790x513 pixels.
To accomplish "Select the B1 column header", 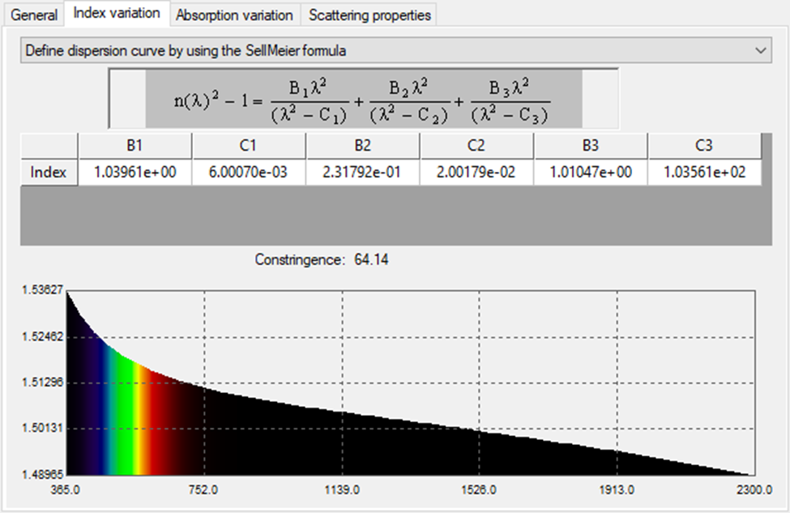I will coord(135,146).
